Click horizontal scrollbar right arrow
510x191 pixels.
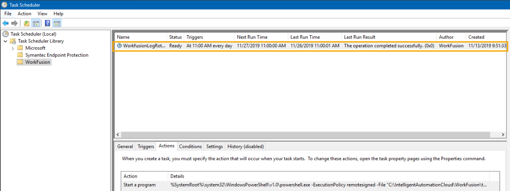tap(503, 135)
